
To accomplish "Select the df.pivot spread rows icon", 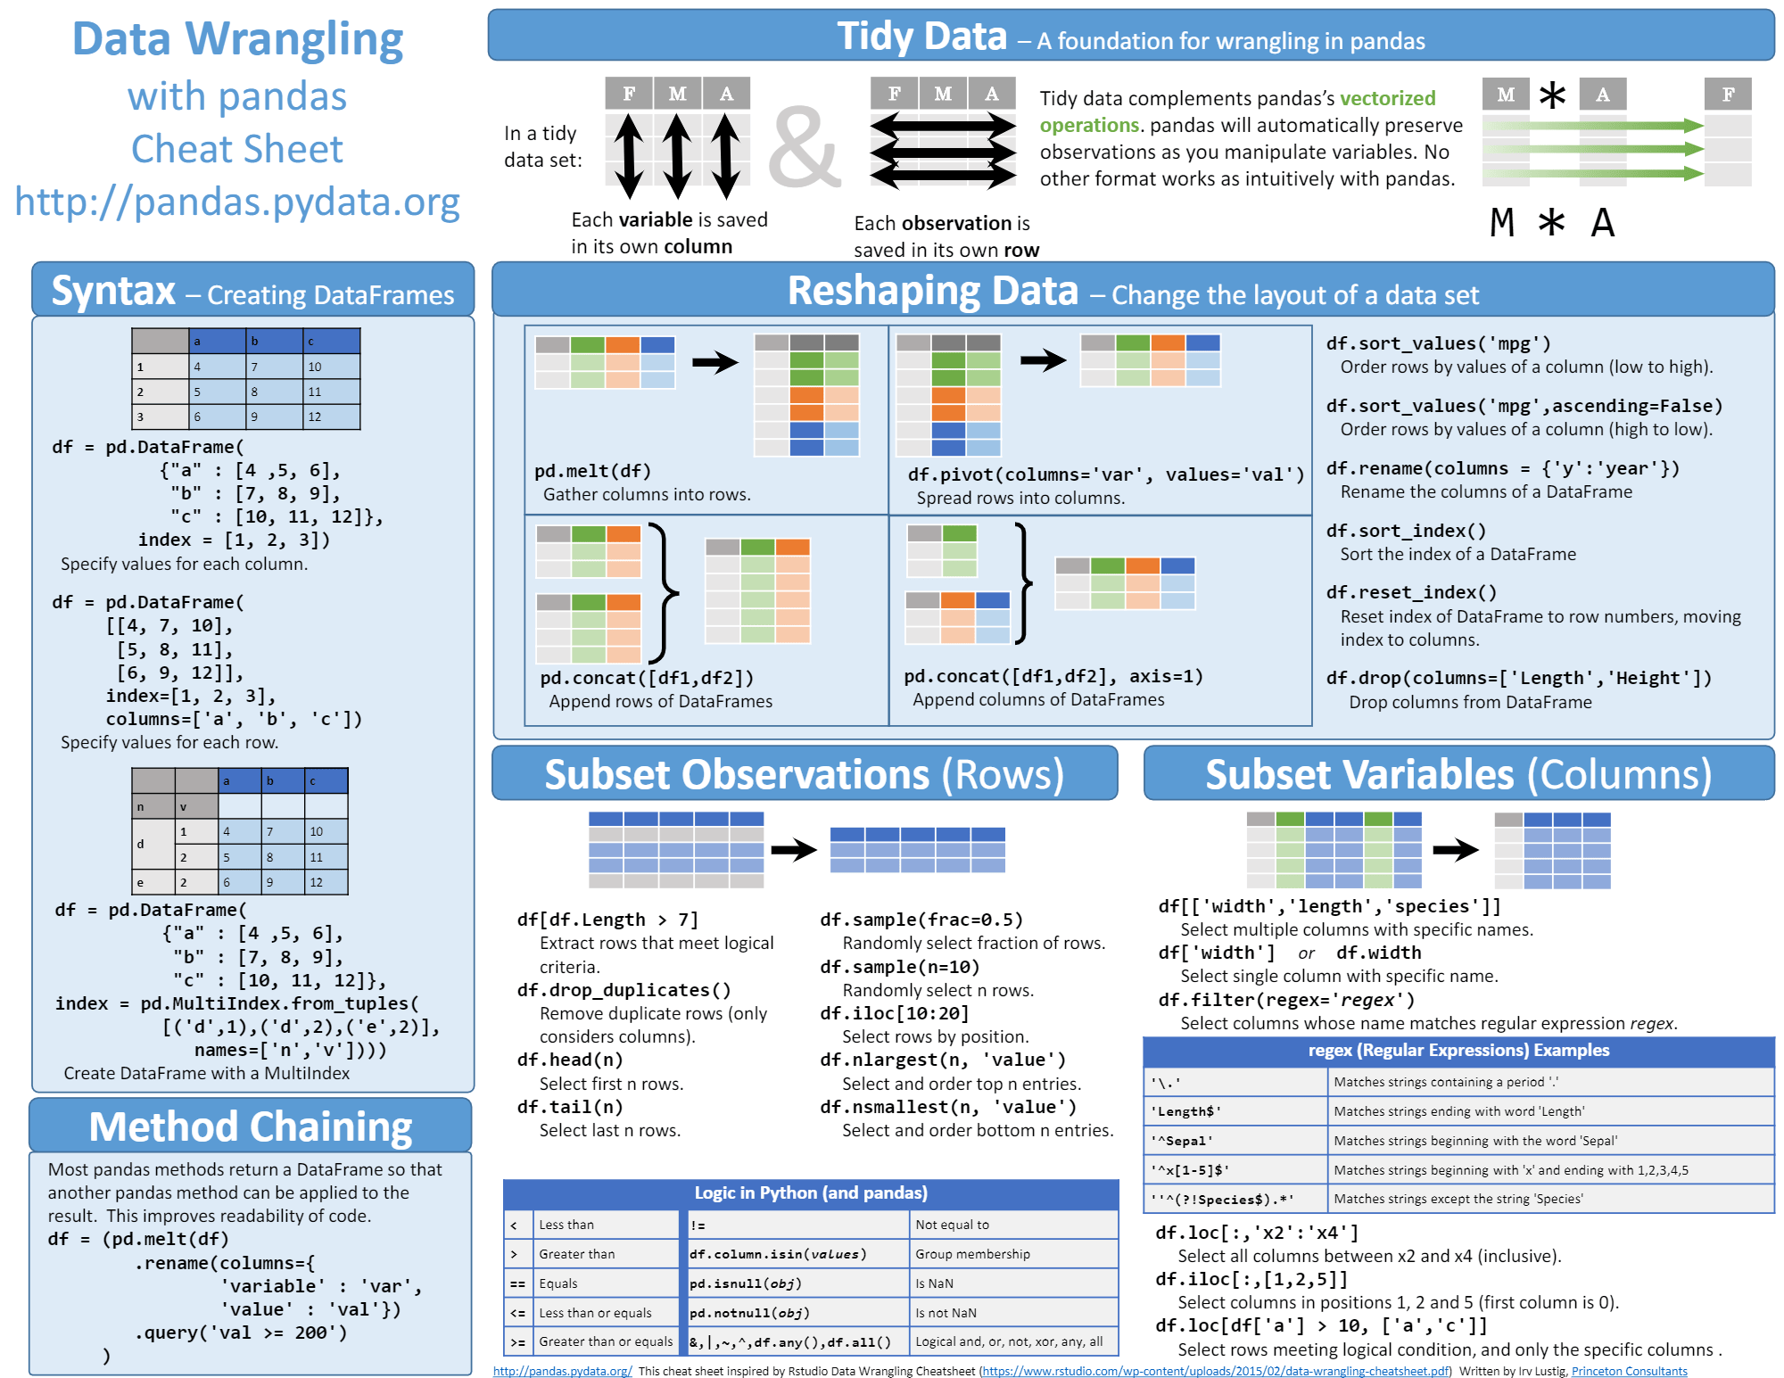I will [1100, 391].
